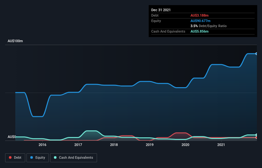Click the Dec 31 2021 tooltip date
Image resolution: width=262 pixels, height=168 pixels.
click(161, 10)
